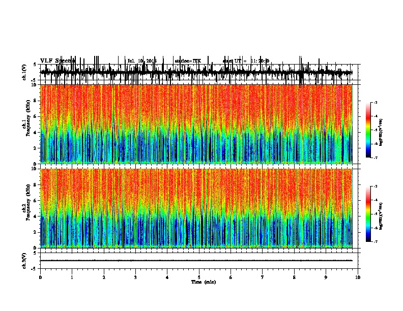Select the log(PSD) label beside ch.1 colorbar
403x311 pixels.
pyautogui.click(x=381, y=132)
